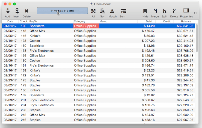Click balance $28,137.09
This screenshot has height=128, width=202.
click(185, 85)
